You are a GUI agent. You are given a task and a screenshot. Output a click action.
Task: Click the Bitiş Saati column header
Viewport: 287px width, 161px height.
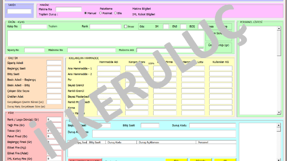coord(96,142)
